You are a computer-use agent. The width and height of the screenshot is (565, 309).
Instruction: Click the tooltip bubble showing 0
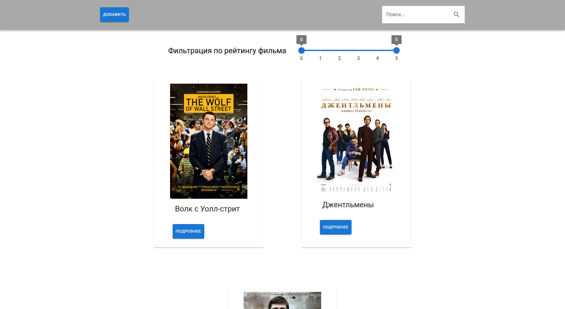tap(301, 39)
